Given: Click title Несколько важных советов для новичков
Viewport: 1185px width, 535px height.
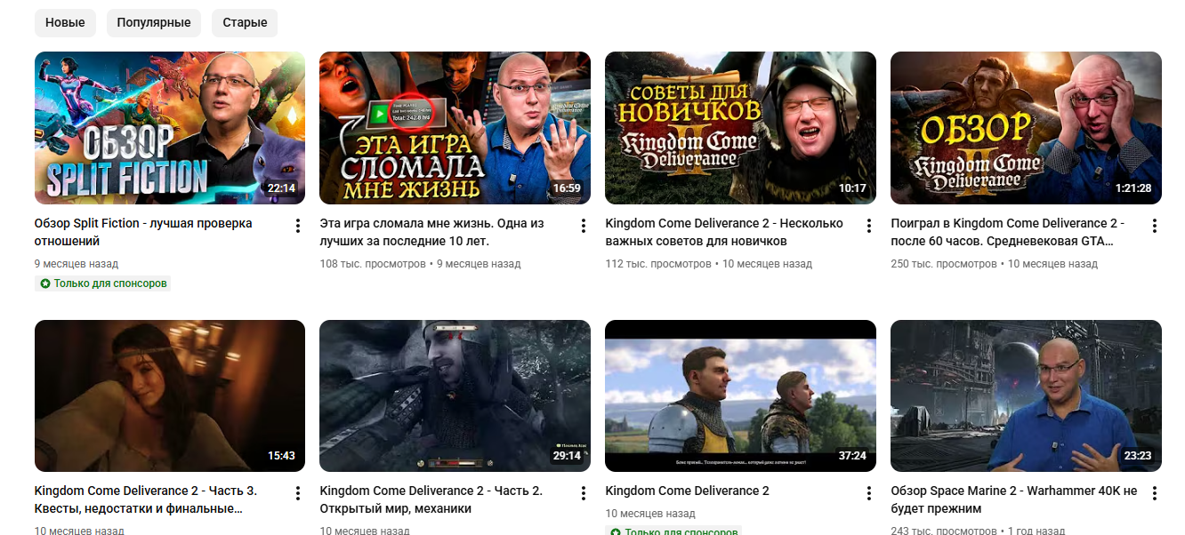Looking at the screenshot, I should (724, 232).
